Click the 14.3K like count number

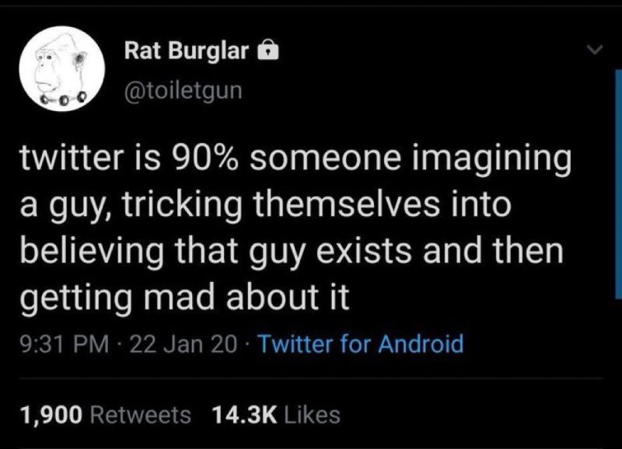244,415
